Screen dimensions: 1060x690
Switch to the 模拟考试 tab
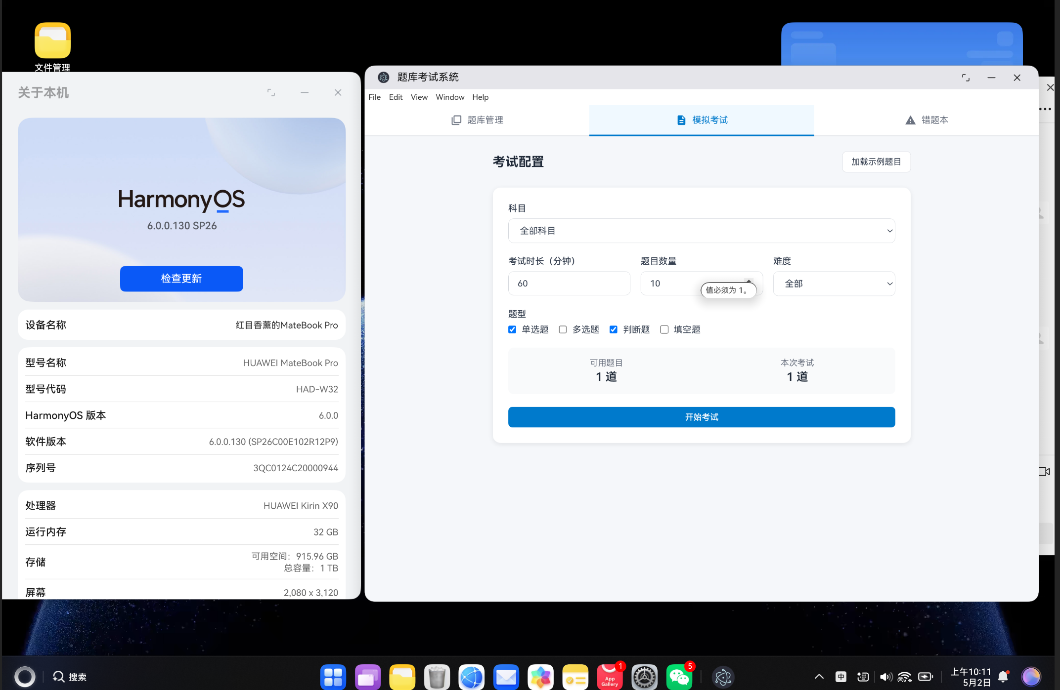pyautogui.click(x=702, y=120)
